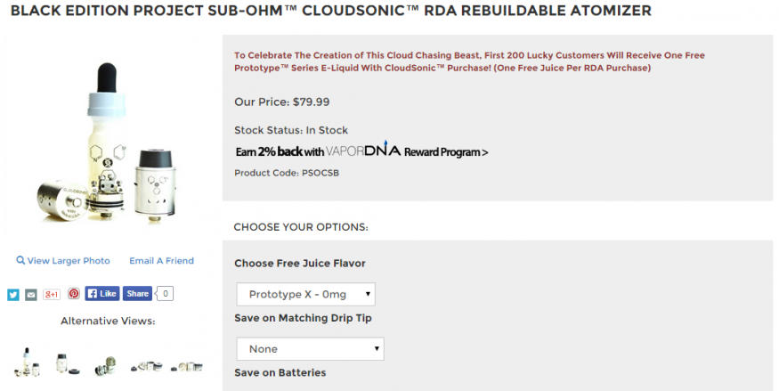The image size is (779, 391).
Task: Click the Facebook share count bubble
Action: point(166,293)
